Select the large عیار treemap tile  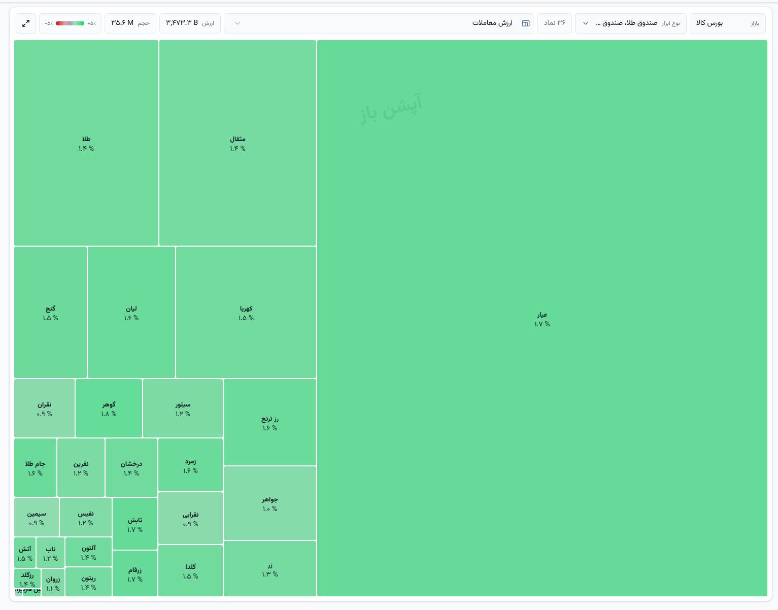(542, 318)
